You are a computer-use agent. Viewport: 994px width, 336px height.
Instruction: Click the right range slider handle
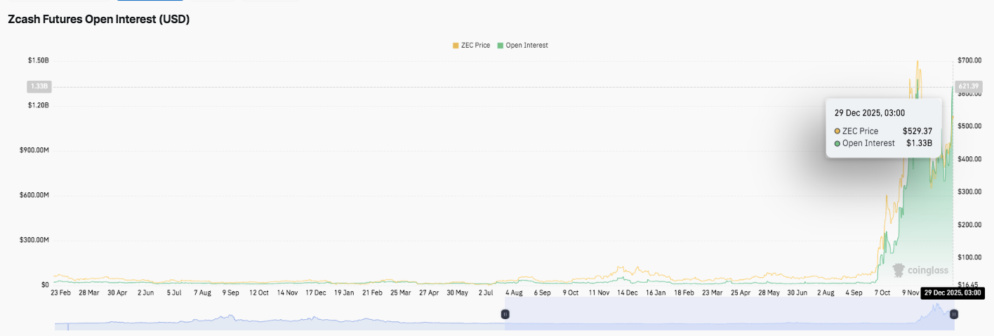coord(953,315)
